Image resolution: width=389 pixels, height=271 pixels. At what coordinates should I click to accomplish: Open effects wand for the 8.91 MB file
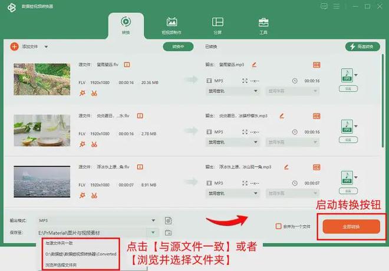(83, 196)
